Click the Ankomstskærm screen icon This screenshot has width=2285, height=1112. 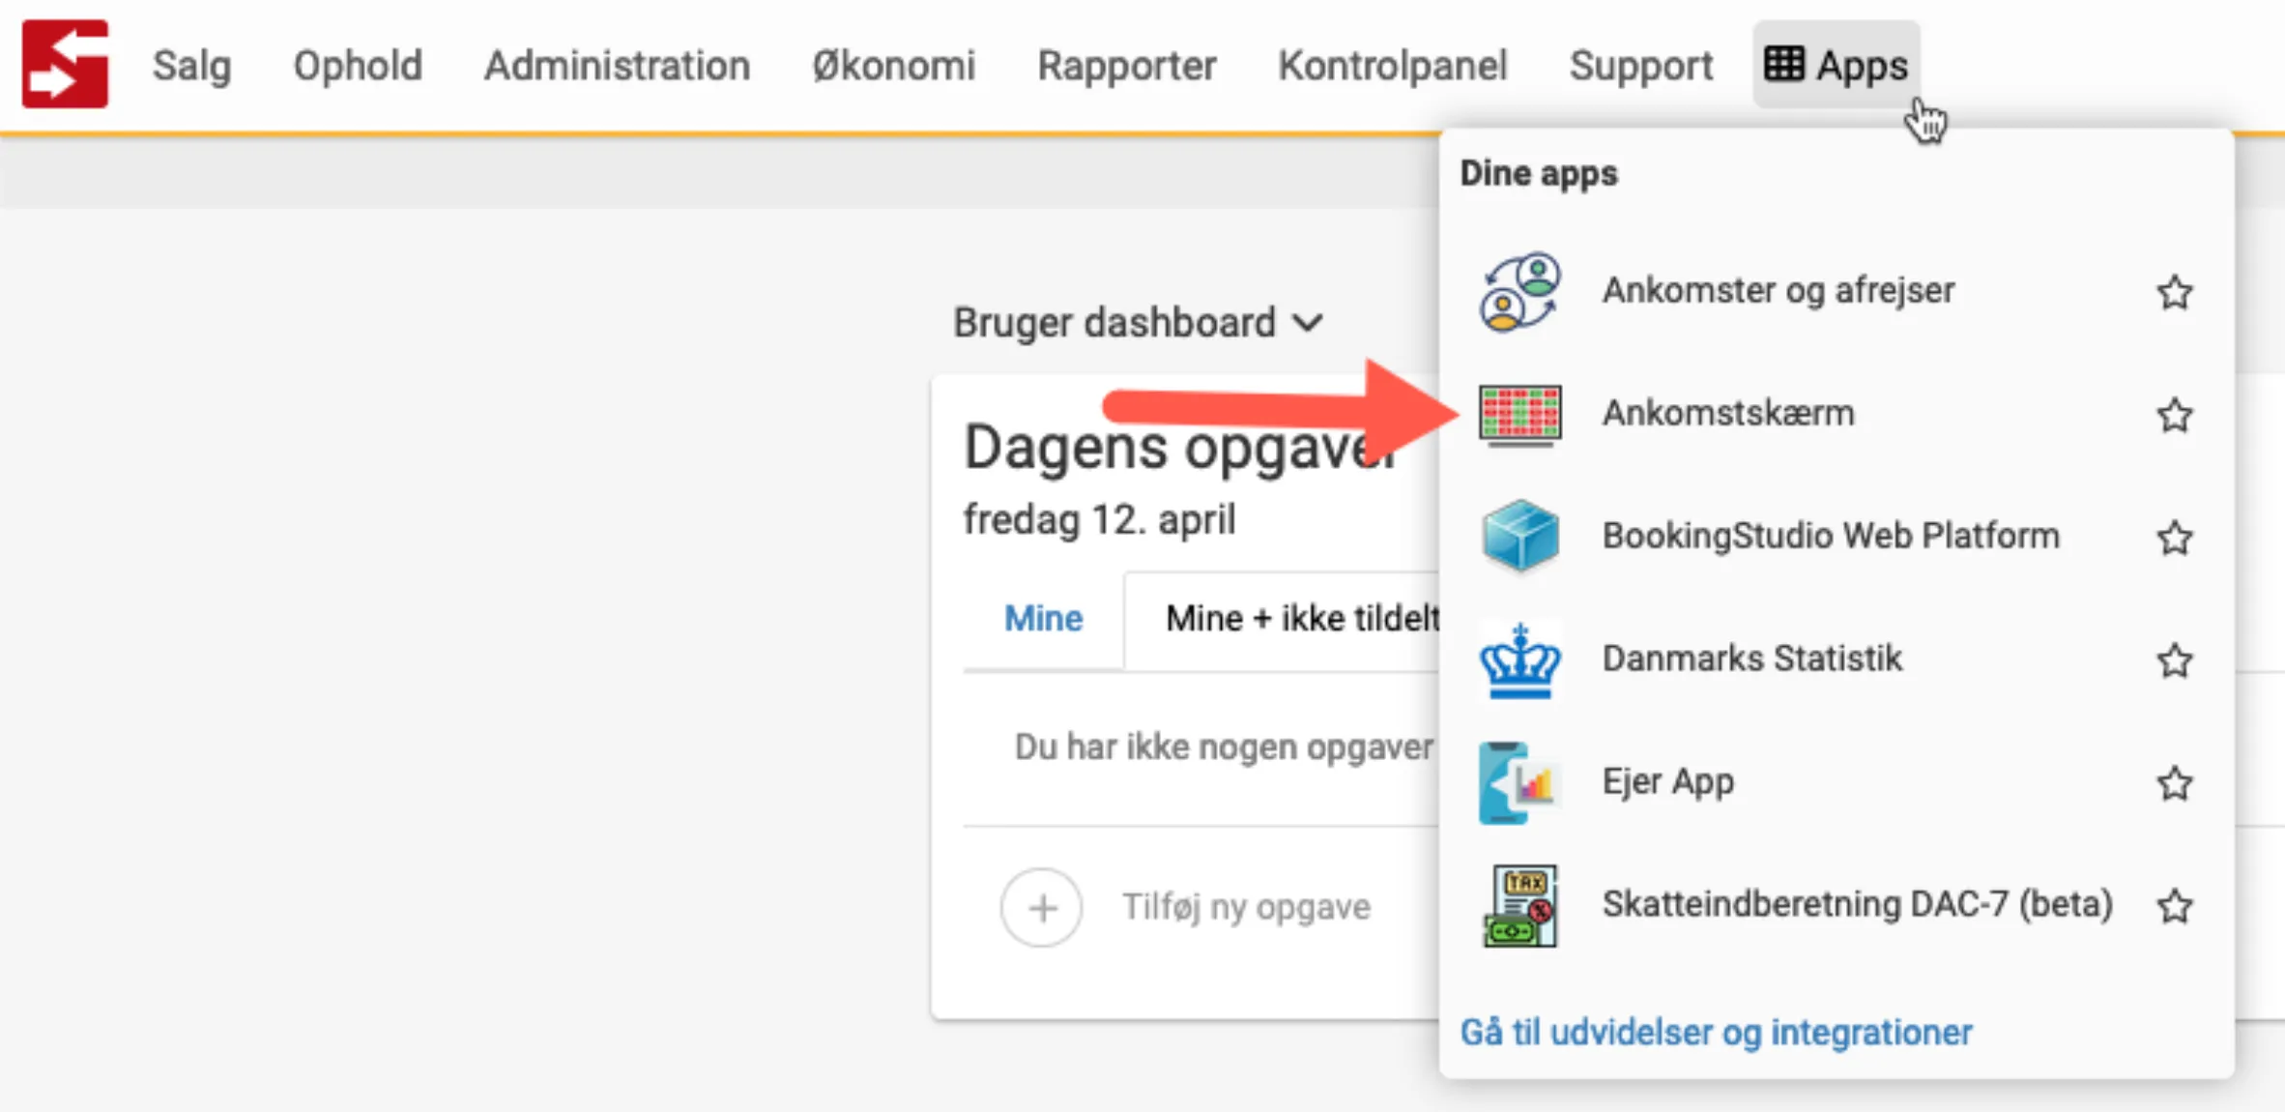coord(1519,413)
